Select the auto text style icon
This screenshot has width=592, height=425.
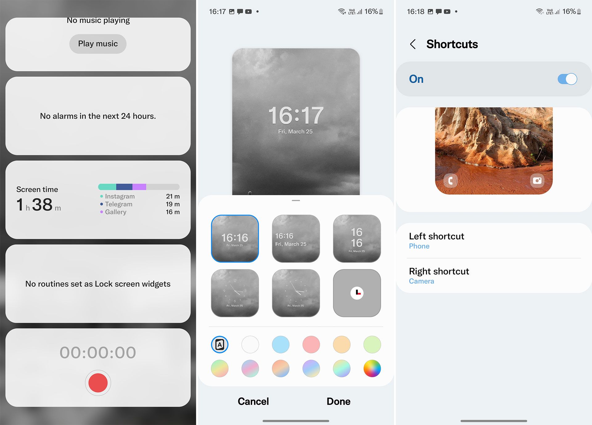click(220, 344)
